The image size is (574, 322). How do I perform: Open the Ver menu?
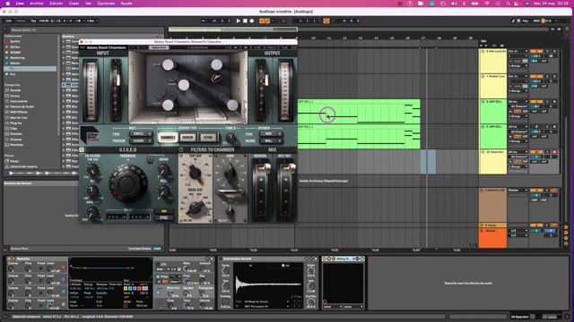tap(88, 4)
